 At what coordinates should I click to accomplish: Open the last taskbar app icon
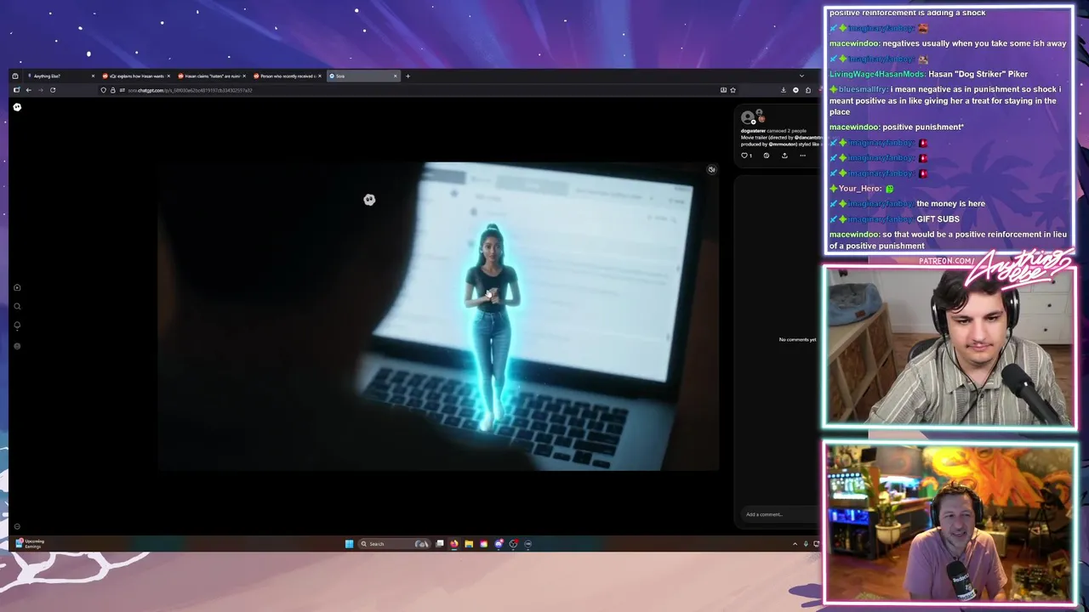click(528, 544)
